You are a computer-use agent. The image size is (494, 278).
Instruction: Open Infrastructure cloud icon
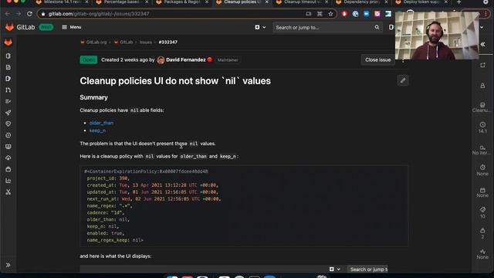(8, 158)
